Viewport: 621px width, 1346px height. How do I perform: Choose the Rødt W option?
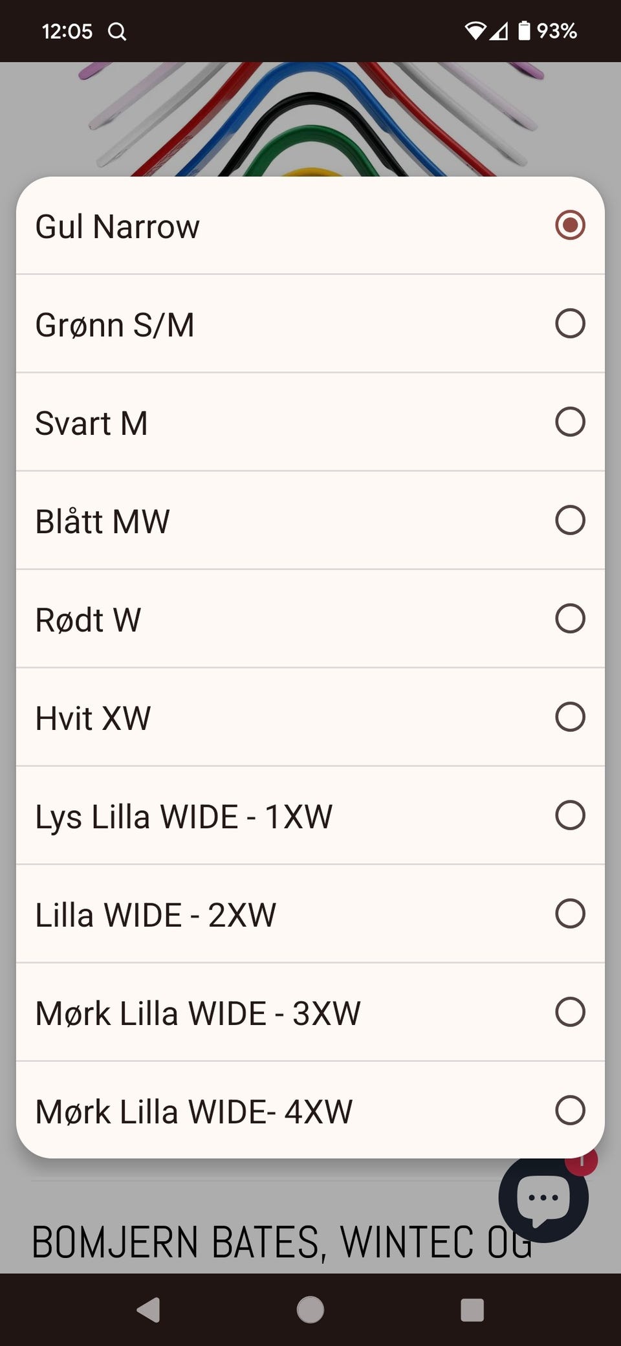pos(310,619)
